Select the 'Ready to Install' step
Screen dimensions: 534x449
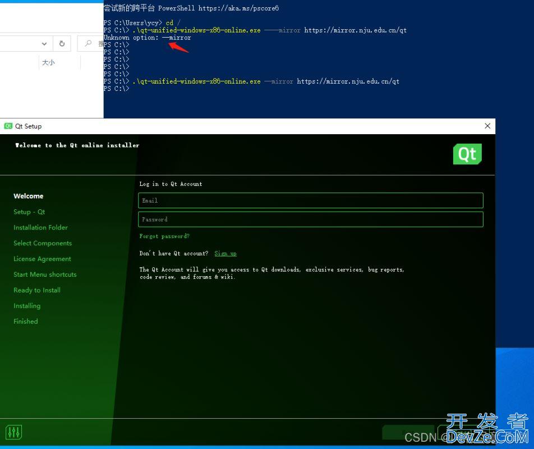tap(37, 290)
